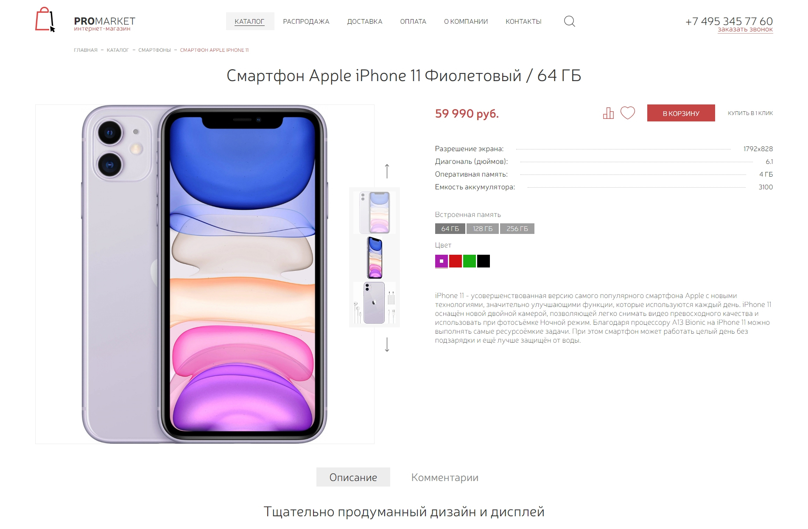Open the Распродажа menu item
This screenshot has height=529, width=808.
pyautogui.click(x=306, y=21)
